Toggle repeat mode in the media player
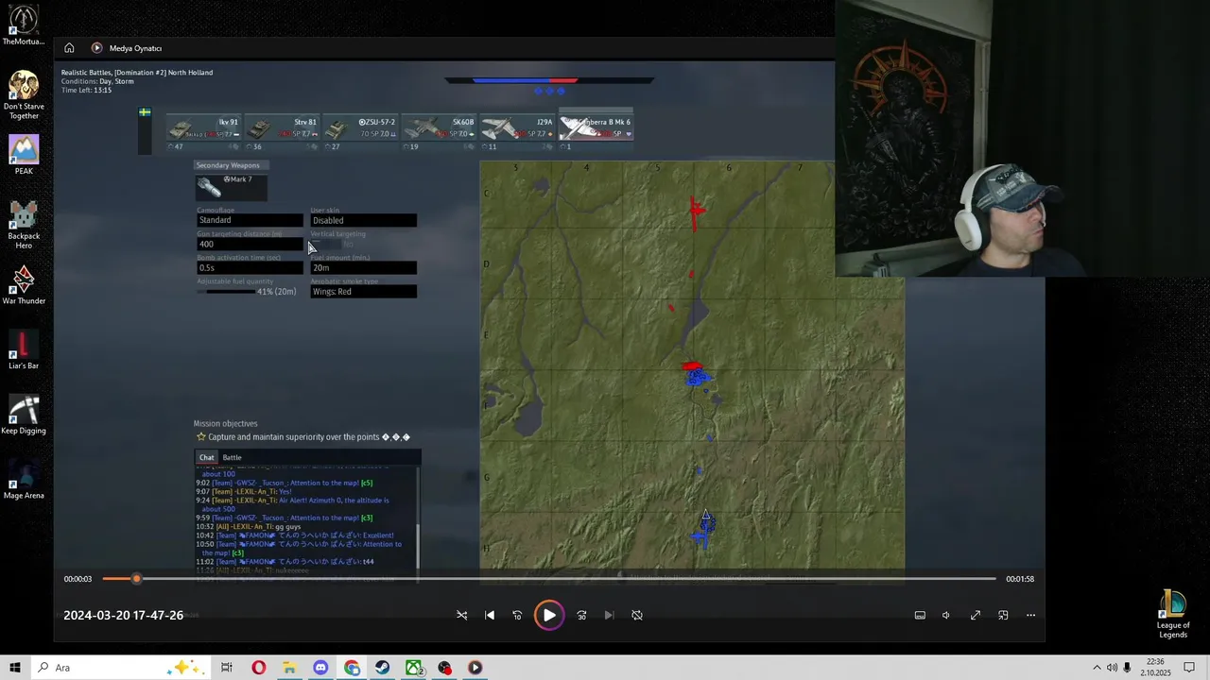Viewport: 1210px width, 680px height. (637, 615)
